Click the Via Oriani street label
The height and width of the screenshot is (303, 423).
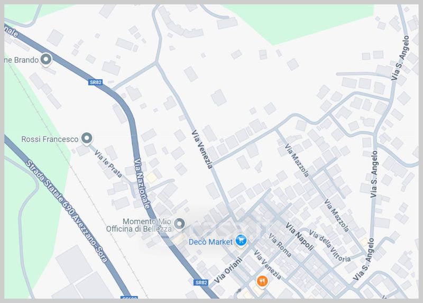click(228, 270)
